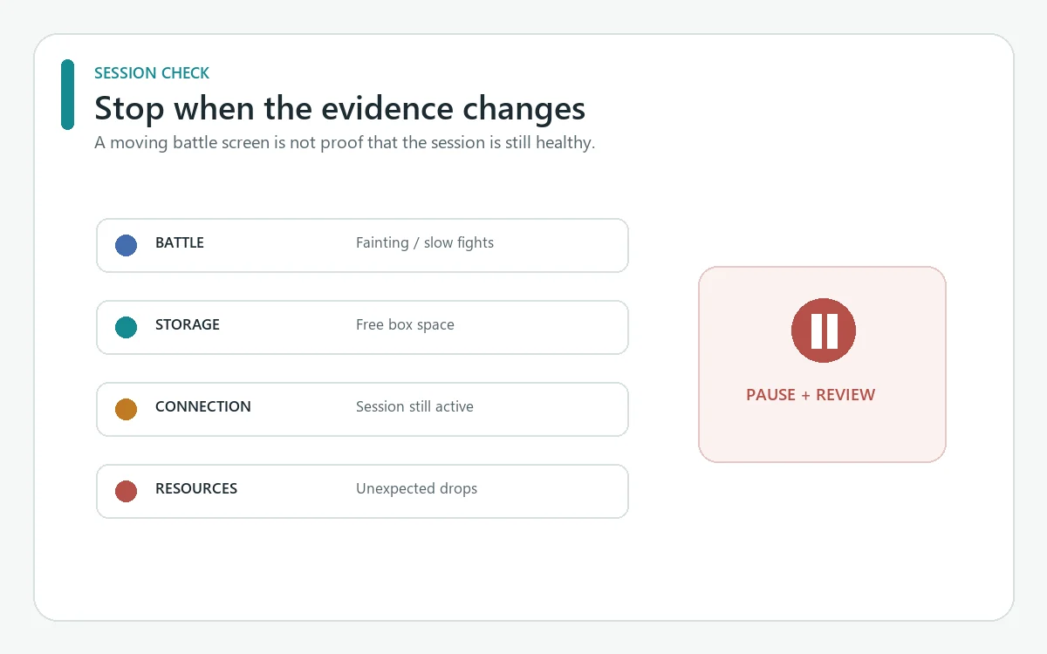This screenshot has width=1047, height=654.
Task: Click the 'Unexpected drops' text
Action: [x=416, y=488]
